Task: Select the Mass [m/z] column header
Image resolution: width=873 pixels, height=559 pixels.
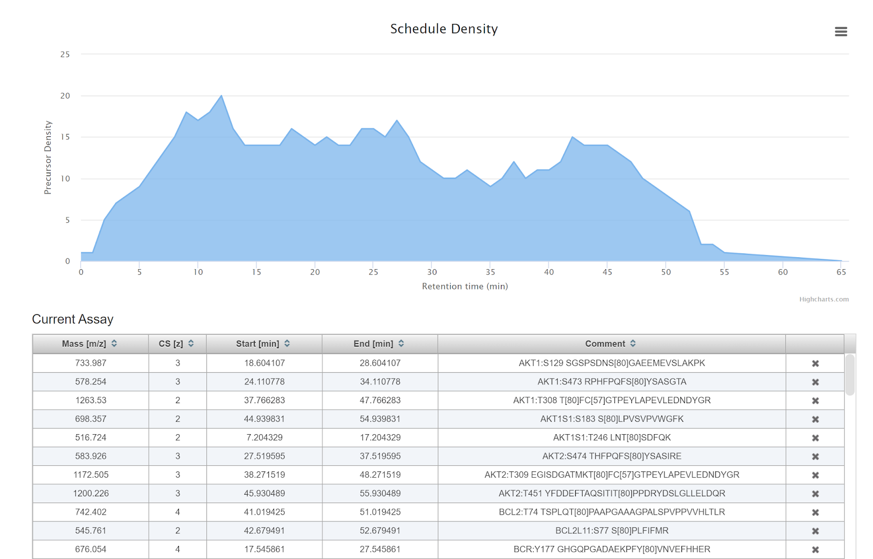Action: point(85,343)
